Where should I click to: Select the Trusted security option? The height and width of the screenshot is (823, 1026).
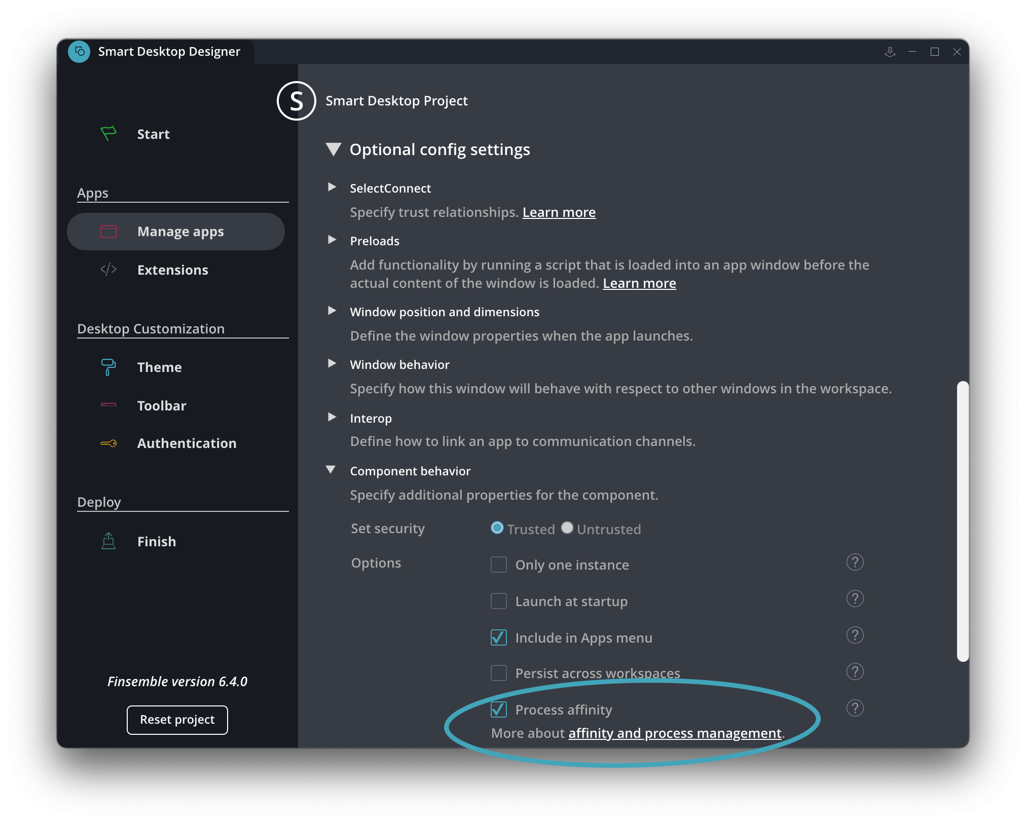(x=497, y=528)
